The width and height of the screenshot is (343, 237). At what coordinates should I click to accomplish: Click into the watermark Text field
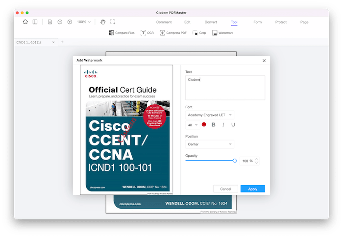225,88
